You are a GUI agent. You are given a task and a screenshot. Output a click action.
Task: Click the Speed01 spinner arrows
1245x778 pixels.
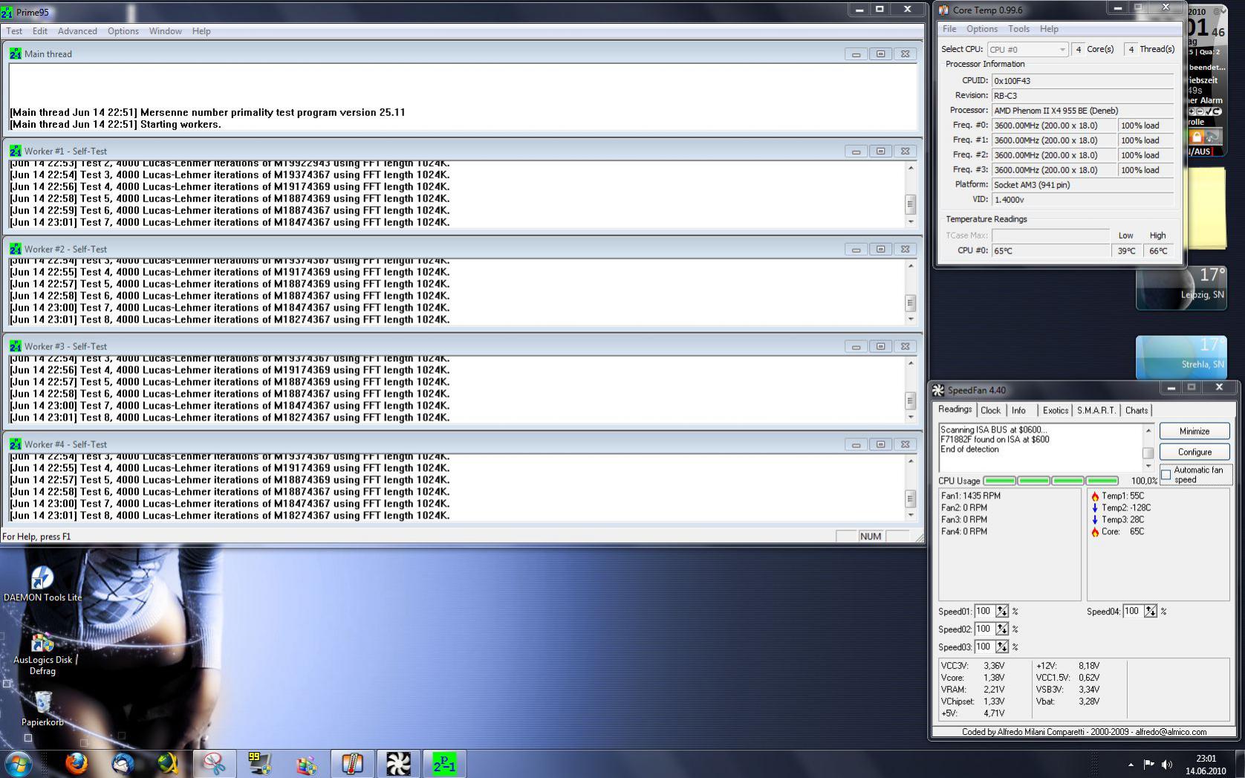tap(1002, 611)
